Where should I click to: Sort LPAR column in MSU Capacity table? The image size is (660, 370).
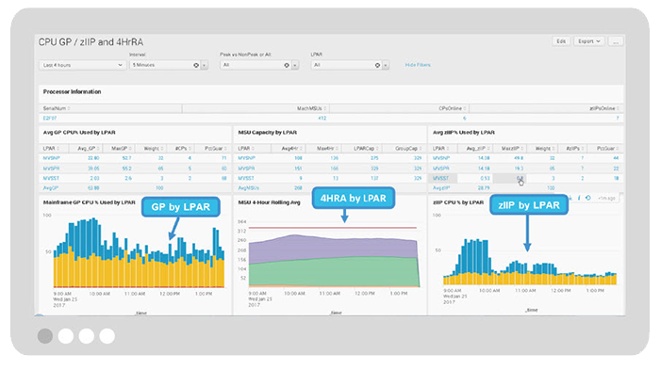pyautogui.click(x=246, y=149)
